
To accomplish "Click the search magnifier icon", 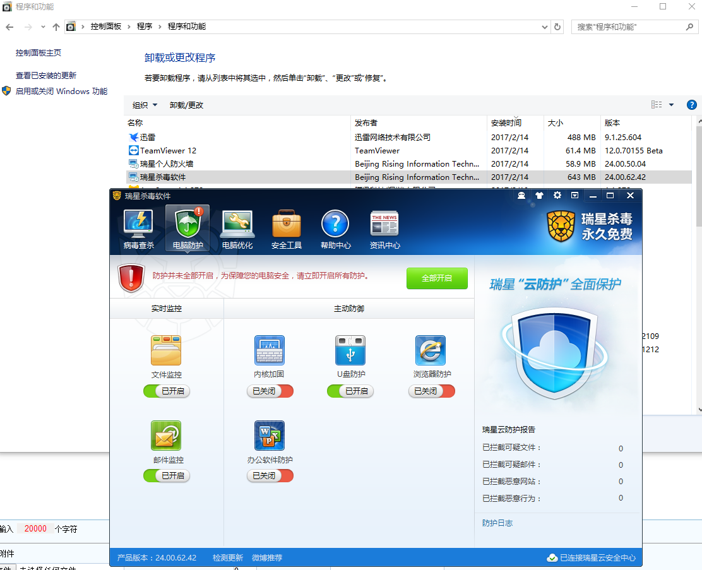I will coord(689,27).
